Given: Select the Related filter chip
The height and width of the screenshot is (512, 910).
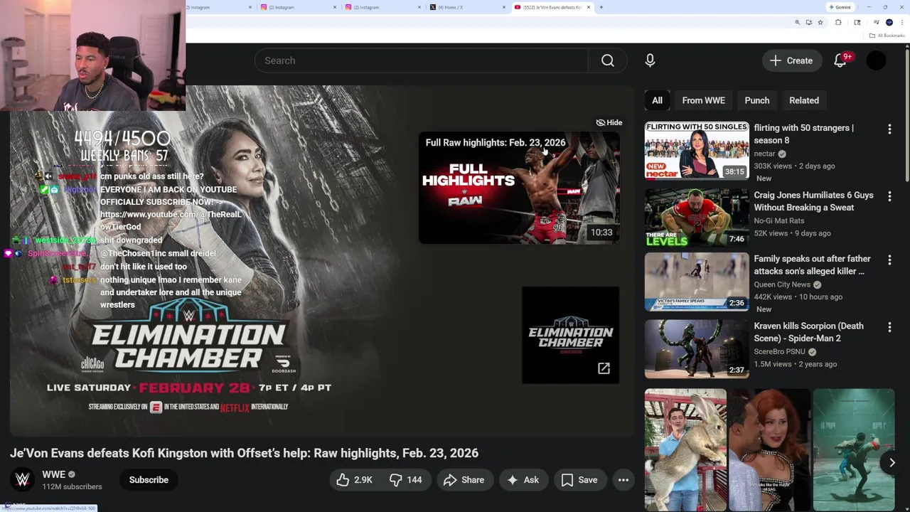Looking at the screenshot, I should [x=804, y=100].
